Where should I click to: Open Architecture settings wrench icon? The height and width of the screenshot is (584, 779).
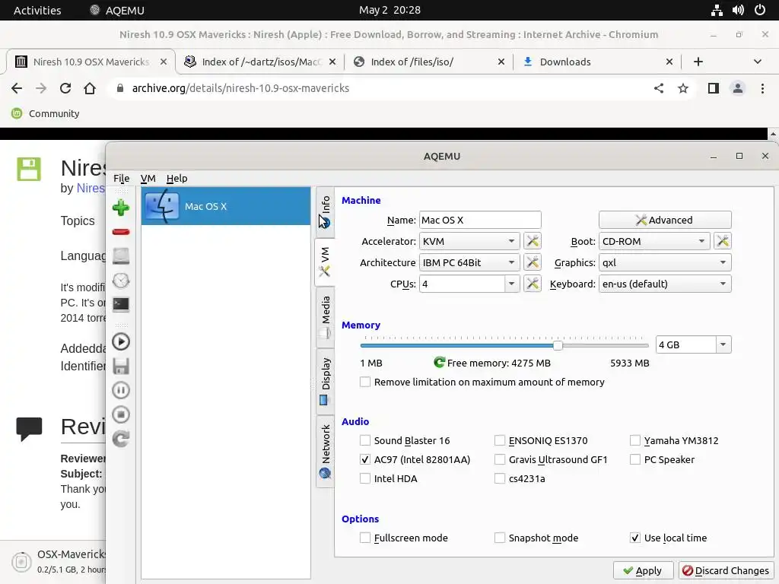click(x=532, y=262)
